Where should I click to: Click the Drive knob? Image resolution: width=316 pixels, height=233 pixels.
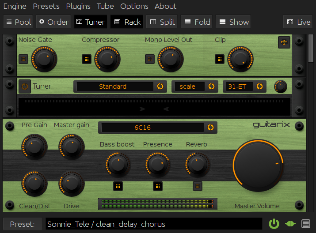pos(72,184)
